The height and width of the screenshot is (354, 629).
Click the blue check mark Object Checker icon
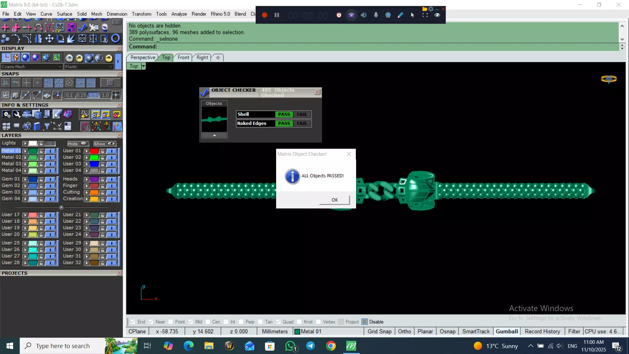82,28
